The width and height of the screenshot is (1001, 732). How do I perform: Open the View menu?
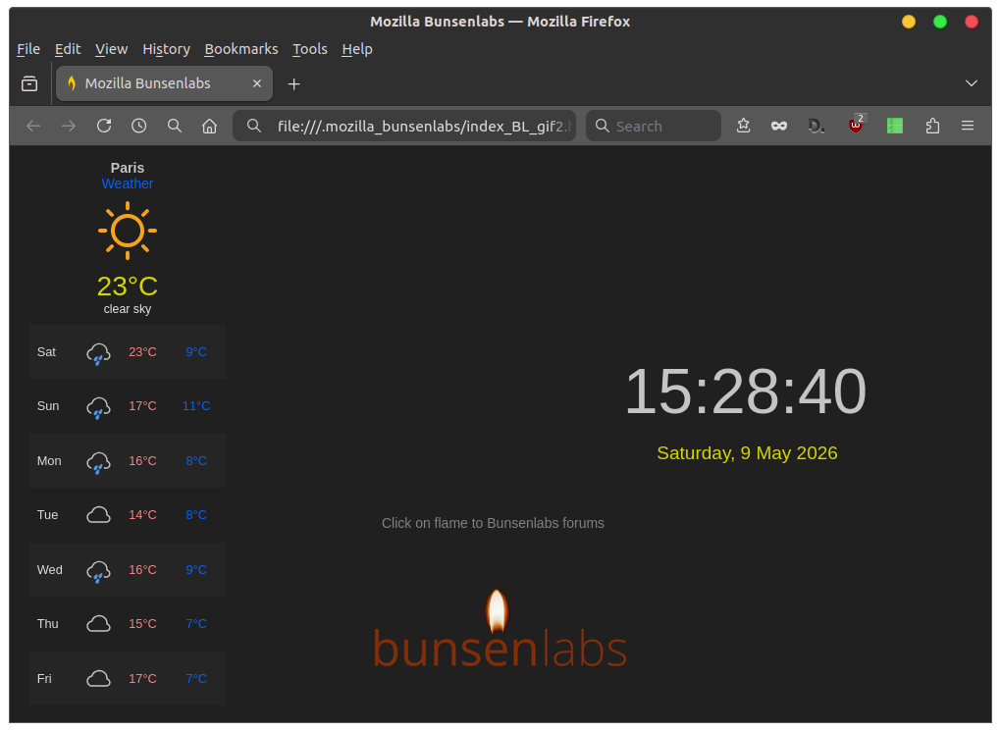[111, 49]
